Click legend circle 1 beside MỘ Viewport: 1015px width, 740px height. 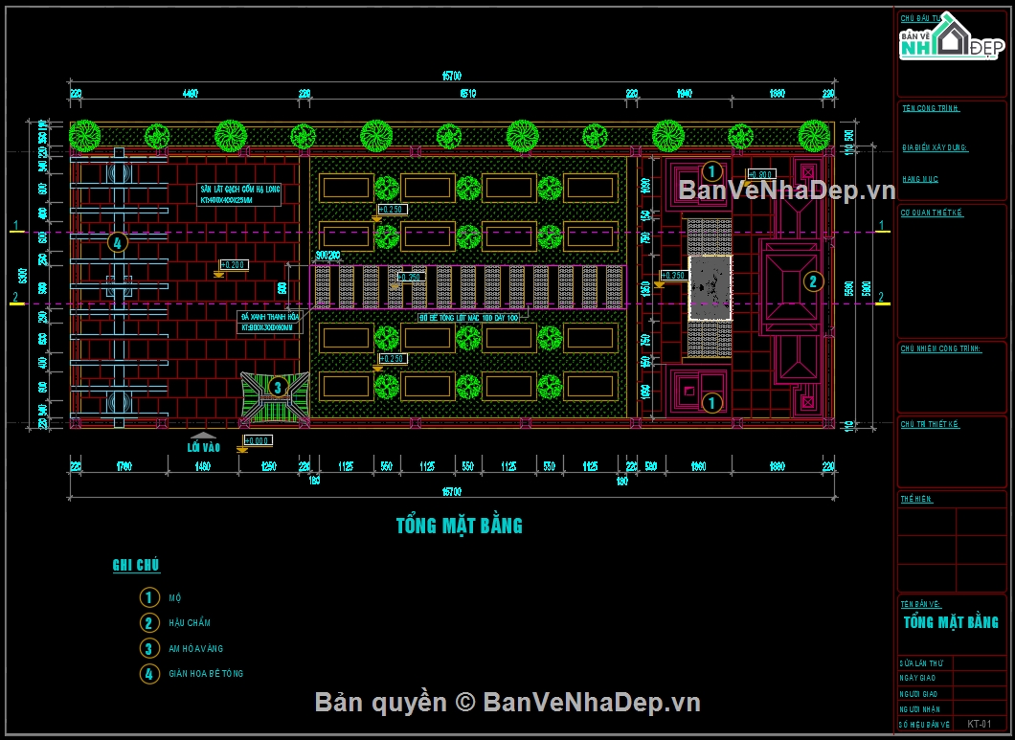149,597
